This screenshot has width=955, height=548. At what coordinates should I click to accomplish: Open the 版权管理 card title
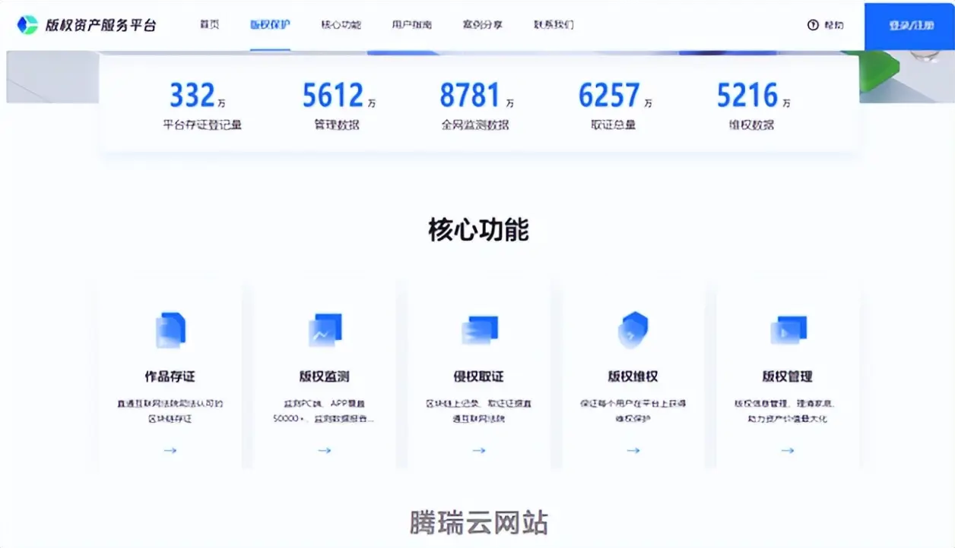[x=788, y=376]
